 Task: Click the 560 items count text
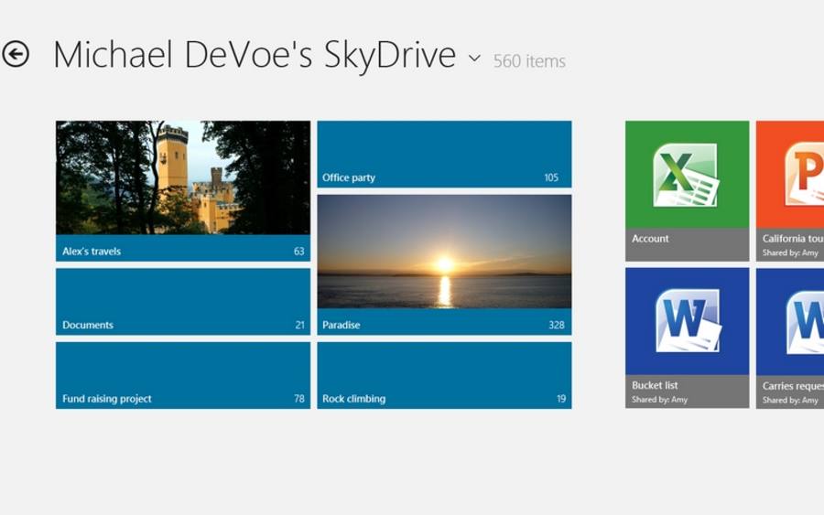coord(529,61)
